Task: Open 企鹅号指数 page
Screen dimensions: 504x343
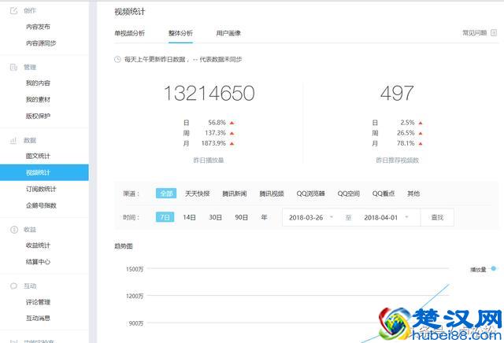Action: (x=41, y=205)
